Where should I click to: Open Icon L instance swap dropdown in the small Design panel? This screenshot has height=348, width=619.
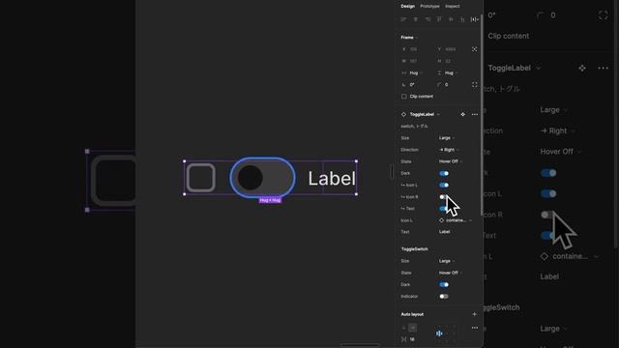[456, 220]
